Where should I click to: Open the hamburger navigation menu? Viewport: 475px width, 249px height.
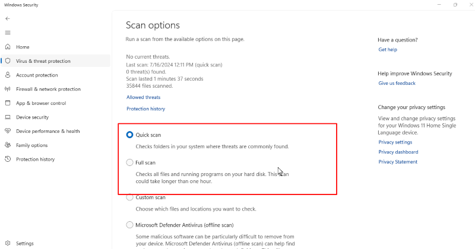(x=8, y=33)
